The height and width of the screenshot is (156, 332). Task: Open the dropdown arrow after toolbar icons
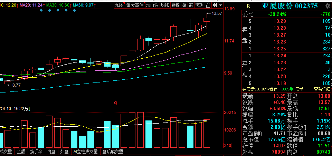coord(221,6)
